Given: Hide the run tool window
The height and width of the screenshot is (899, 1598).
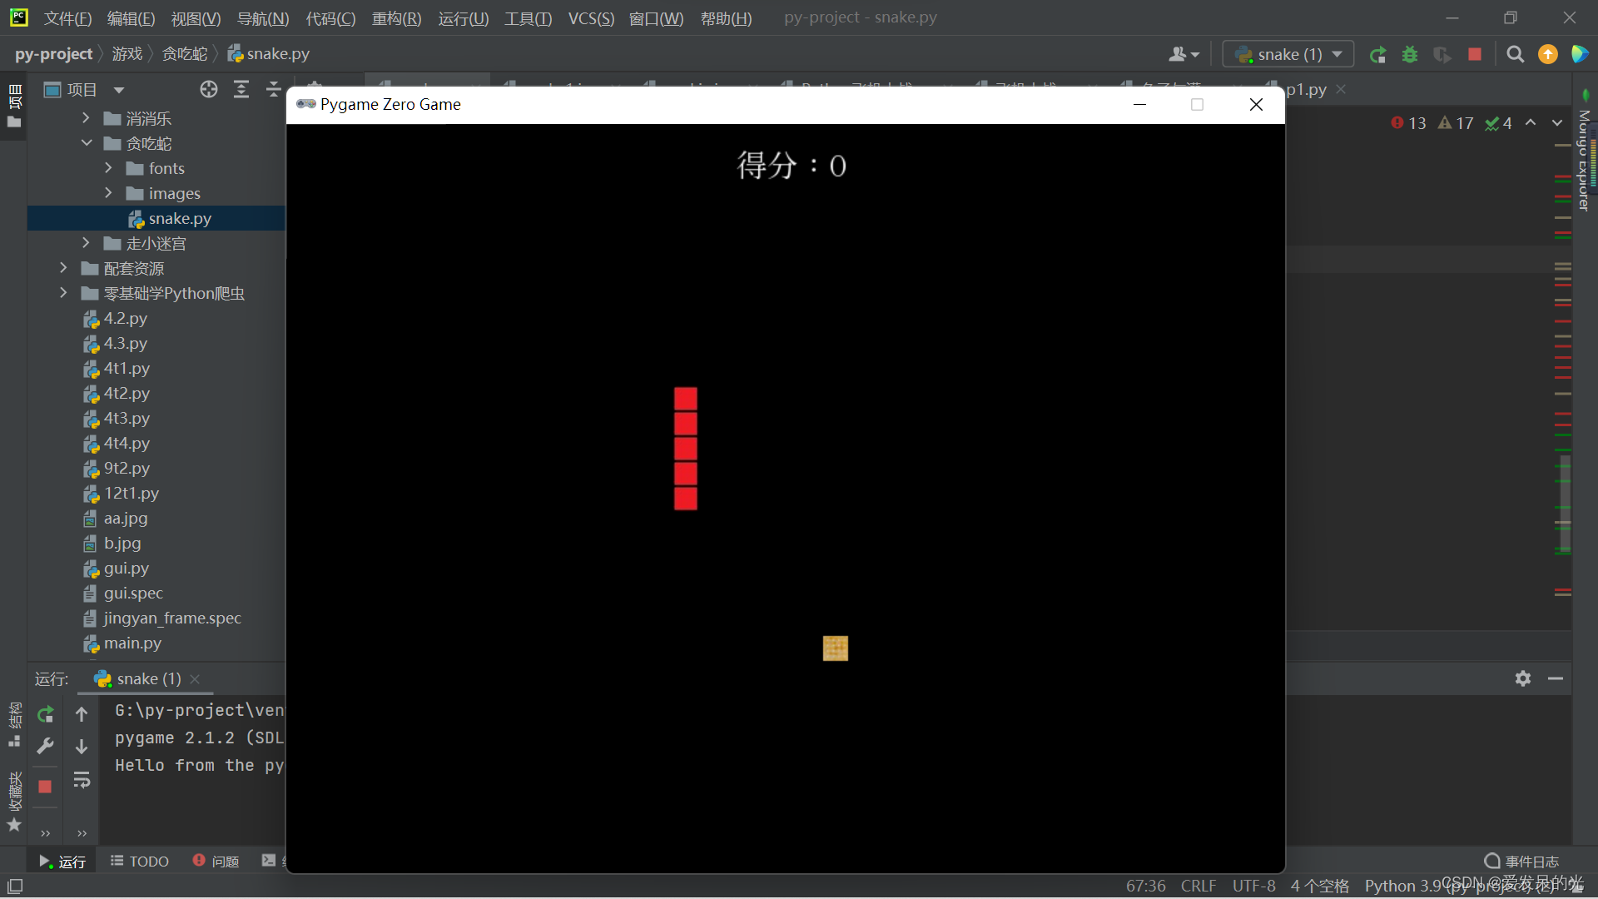Looking at the screenshot, I should (x=1556, y=678).
